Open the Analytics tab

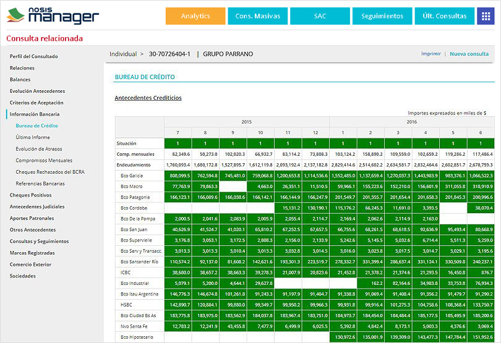click(195, 16)
